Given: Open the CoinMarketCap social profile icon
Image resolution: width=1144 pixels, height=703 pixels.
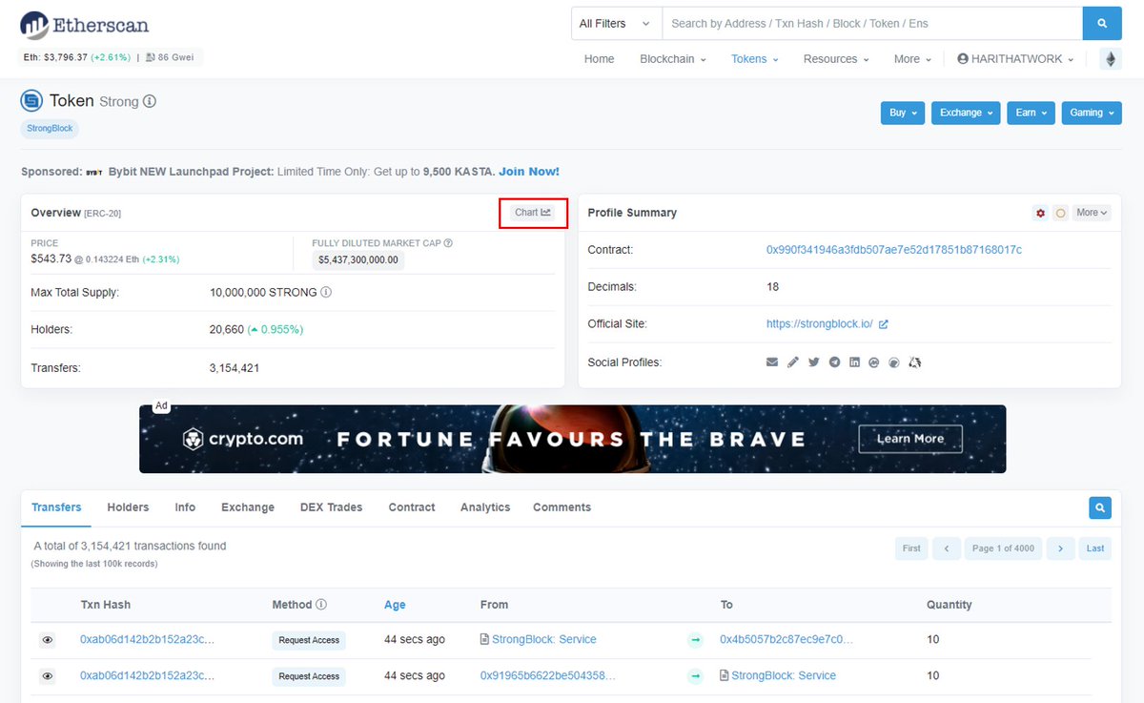Looking at the screenshot, I should tap(874, 362).
